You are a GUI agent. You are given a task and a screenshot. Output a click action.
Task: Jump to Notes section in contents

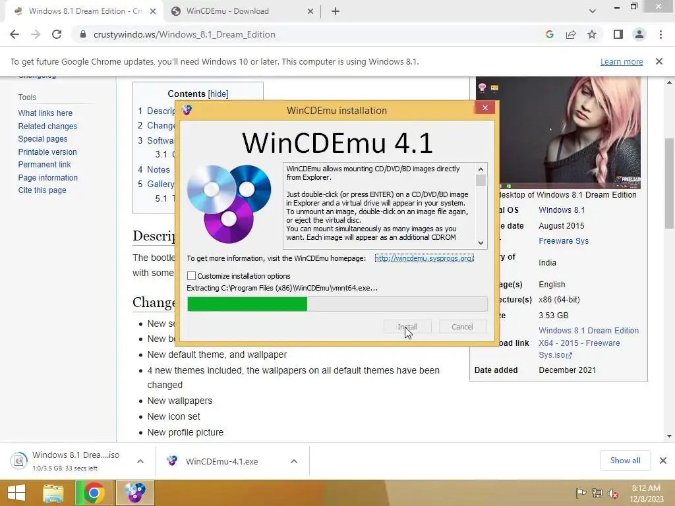158,169
